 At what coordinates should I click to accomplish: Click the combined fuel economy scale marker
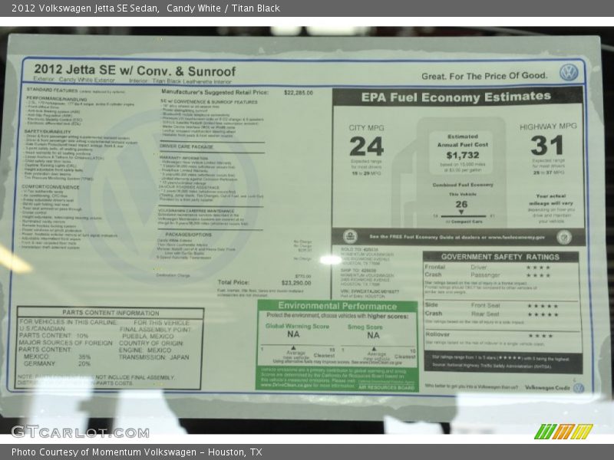pos(461,212)
